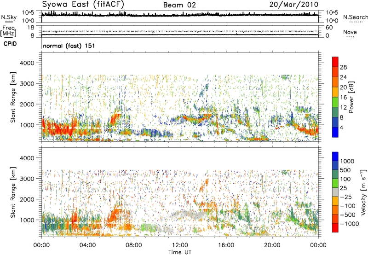Select the '20' label on Power color bar
Image resolution: width=368 pixels, height=255 pixels.
tap(343, 87)
